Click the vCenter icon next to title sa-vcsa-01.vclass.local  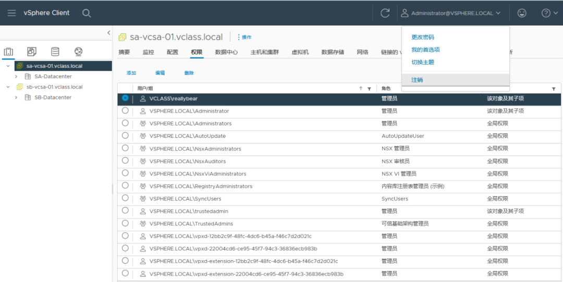tap(123, 37)
